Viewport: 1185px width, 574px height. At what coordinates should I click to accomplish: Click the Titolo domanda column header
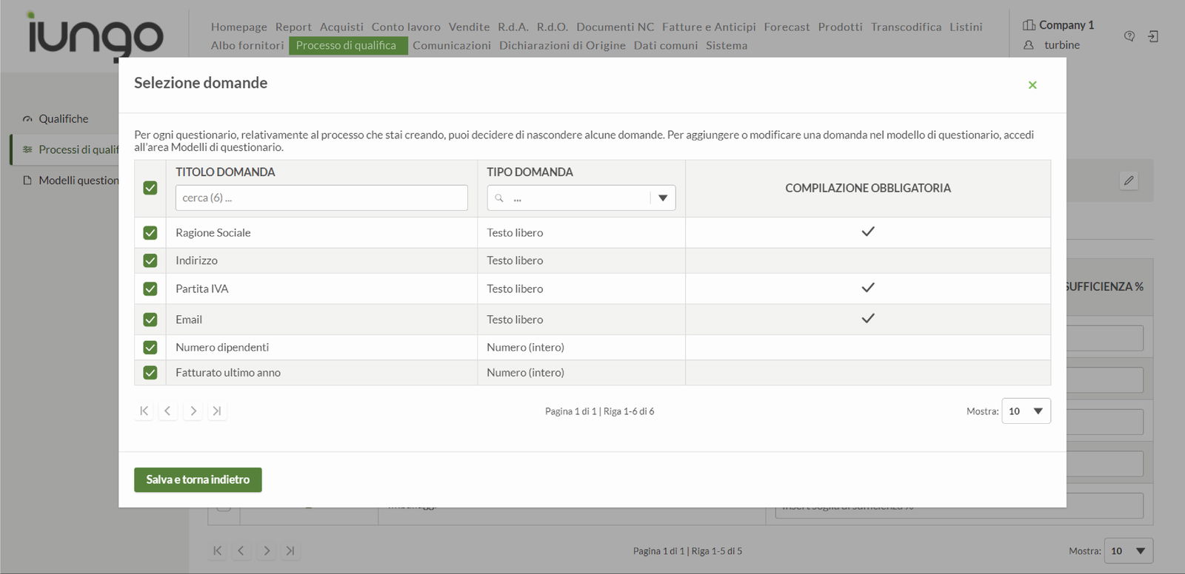[x=225, y=172]
